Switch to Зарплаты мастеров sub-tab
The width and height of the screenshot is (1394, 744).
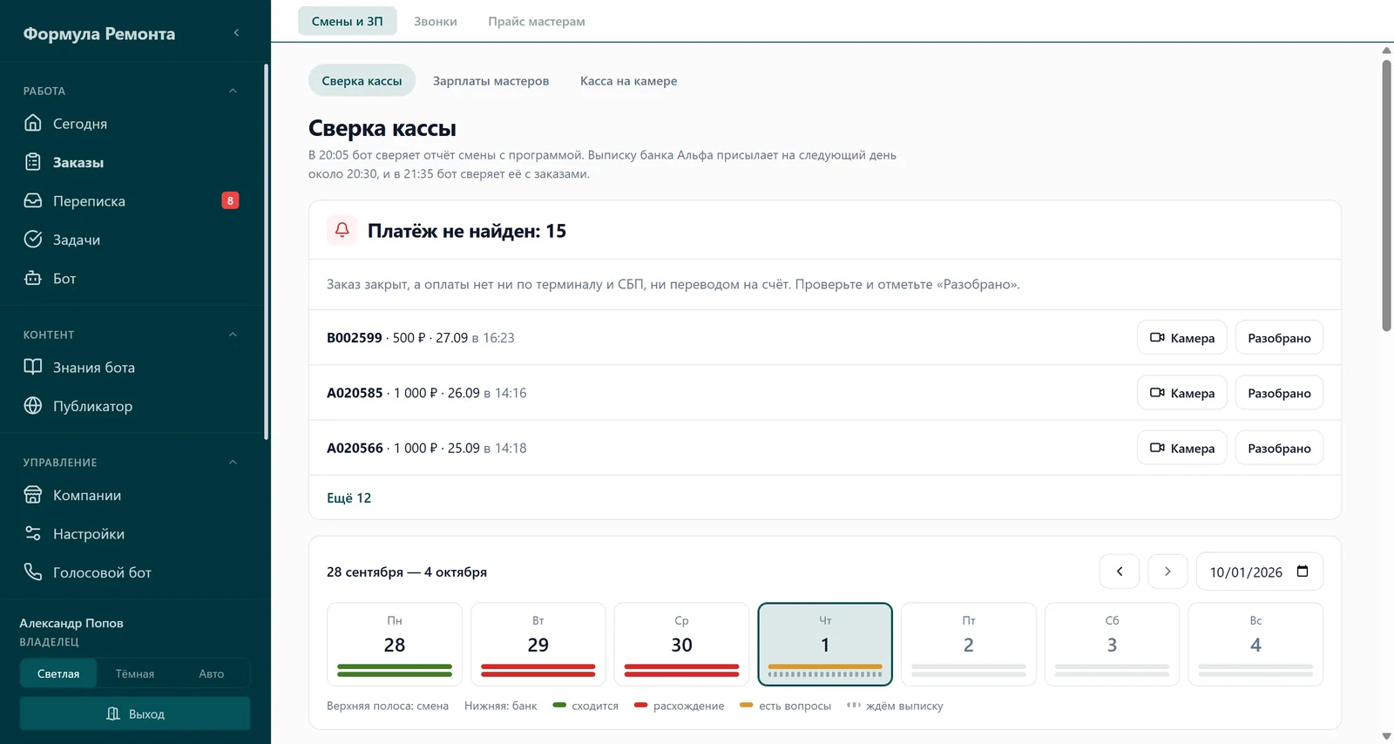[491, 80]
